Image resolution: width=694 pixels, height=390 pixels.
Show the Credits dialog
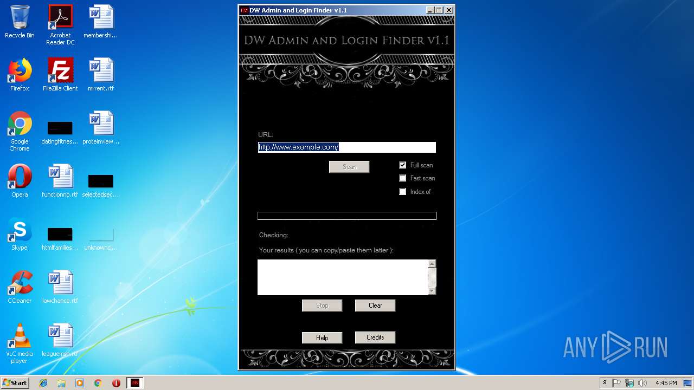375,337
